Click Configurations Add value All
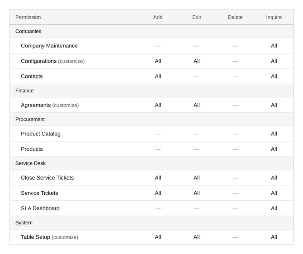This screenshot has height=254, width=303. pyautogui.click(x=158, y=61)
